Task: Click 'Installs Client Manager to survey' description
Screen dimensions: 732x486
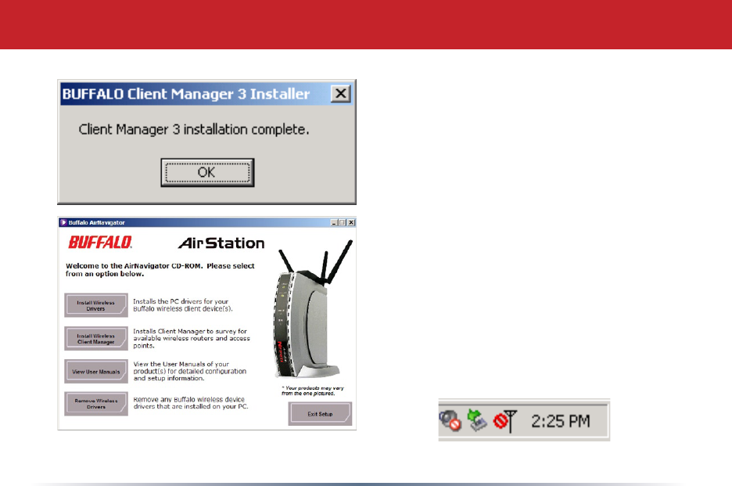Action: point(192,338)
